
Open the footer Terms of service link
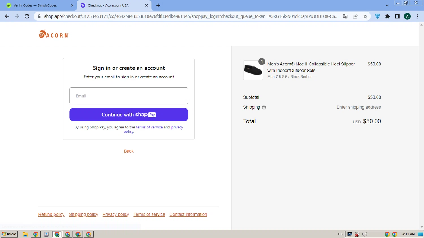149,215
